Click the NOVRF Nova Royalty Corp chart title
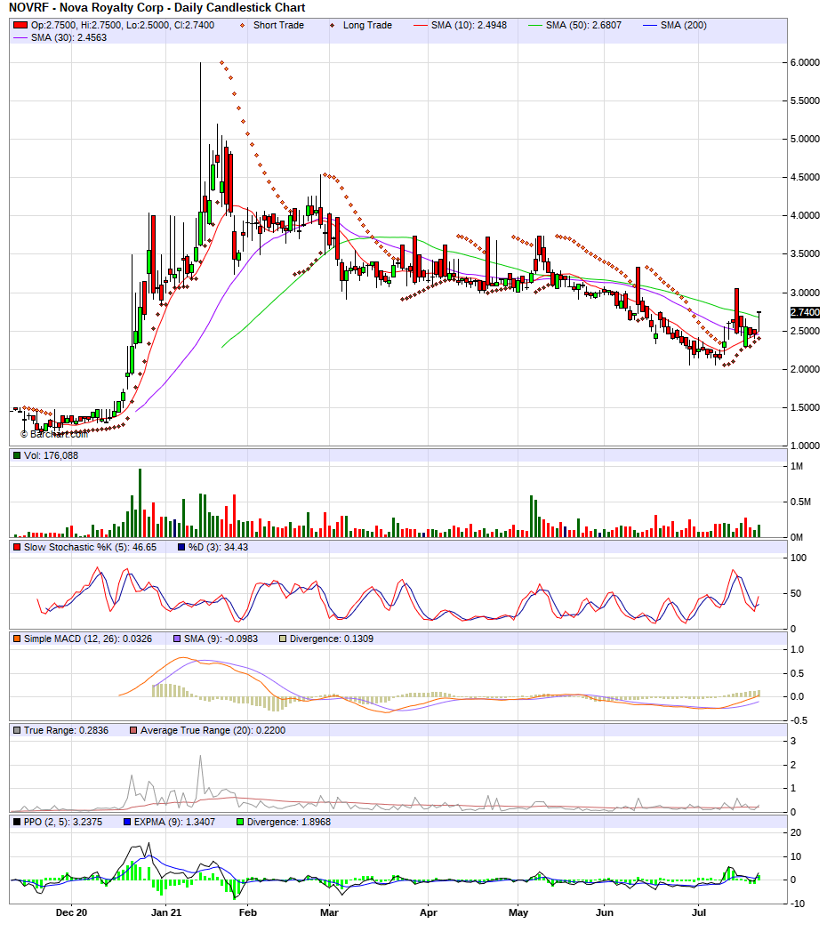Image resolution: width=827 pixels, height=940 pixels. tap(157, 8)
